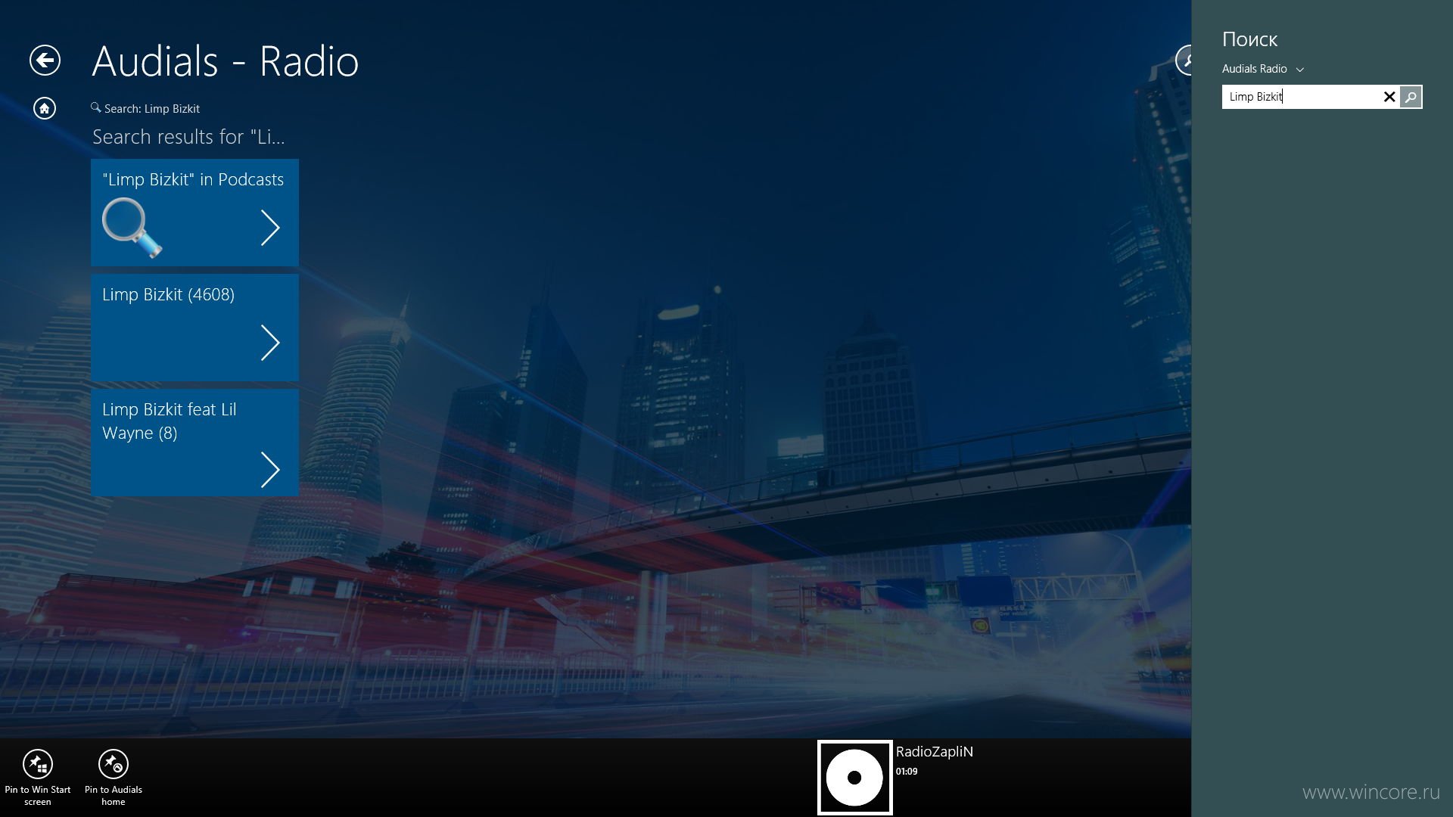1453x817 pixels.
Task: Click the partially hidden search icon in header
Action: point(1184,61)
